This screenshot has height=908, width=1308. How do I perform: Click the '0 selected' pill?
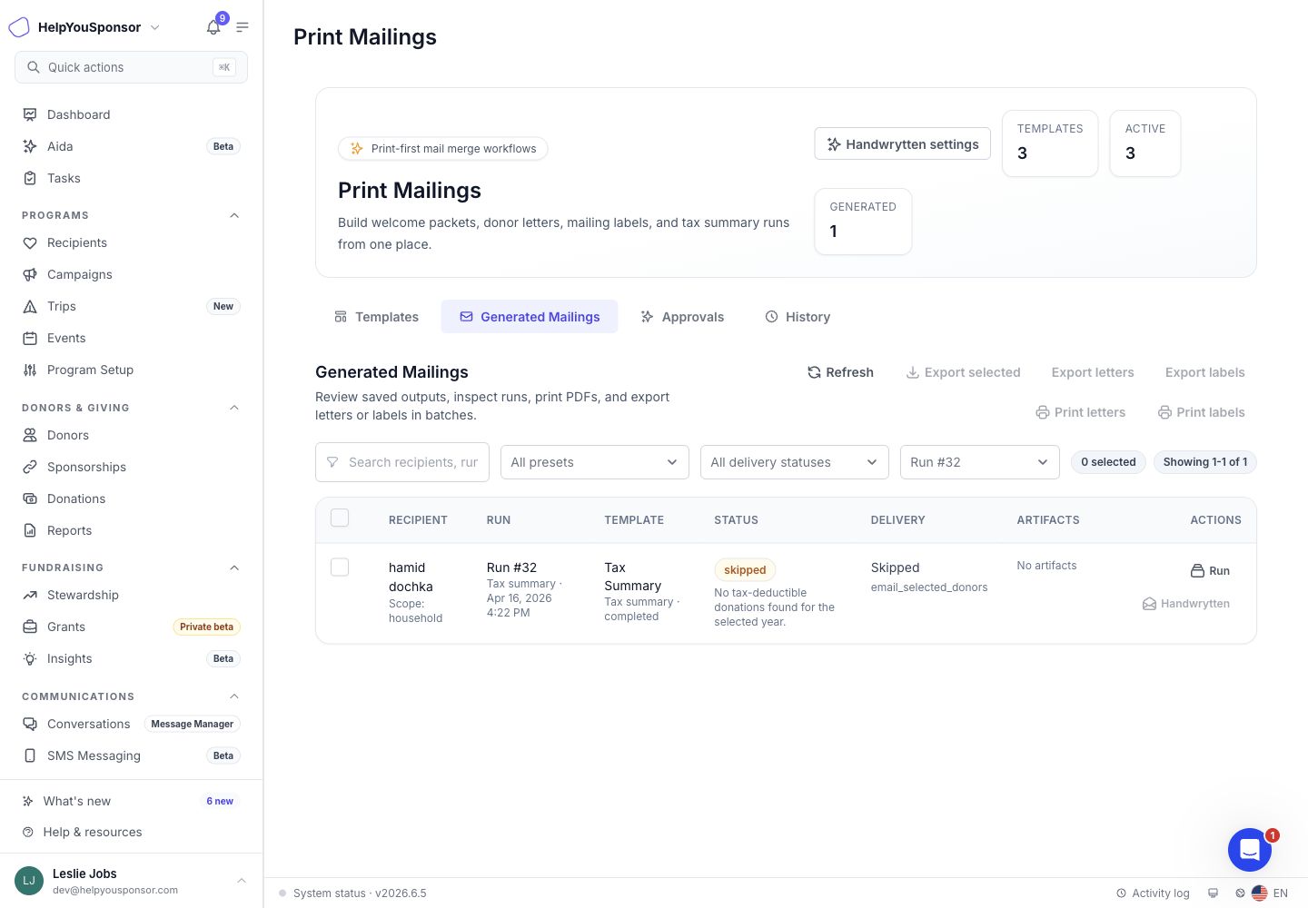click(x=1108, y=462)
